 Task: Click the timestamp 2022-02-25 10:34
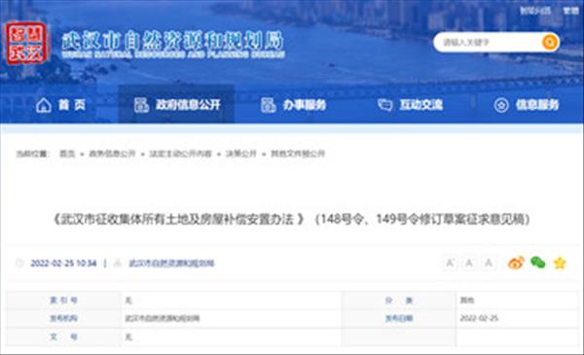(63, 264)
